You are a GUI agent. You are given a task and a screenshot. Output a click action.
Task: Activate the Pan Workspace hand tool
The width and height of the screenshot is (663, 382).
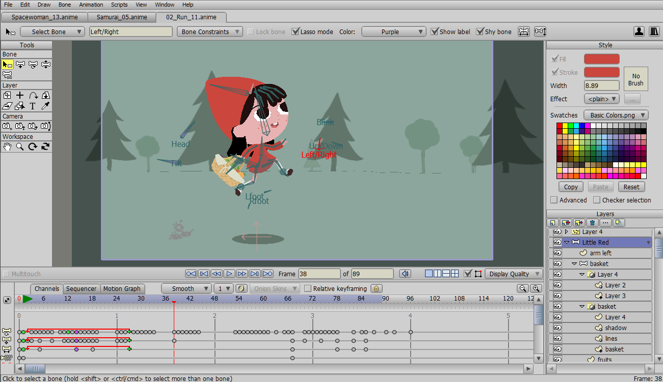[7, 146]
